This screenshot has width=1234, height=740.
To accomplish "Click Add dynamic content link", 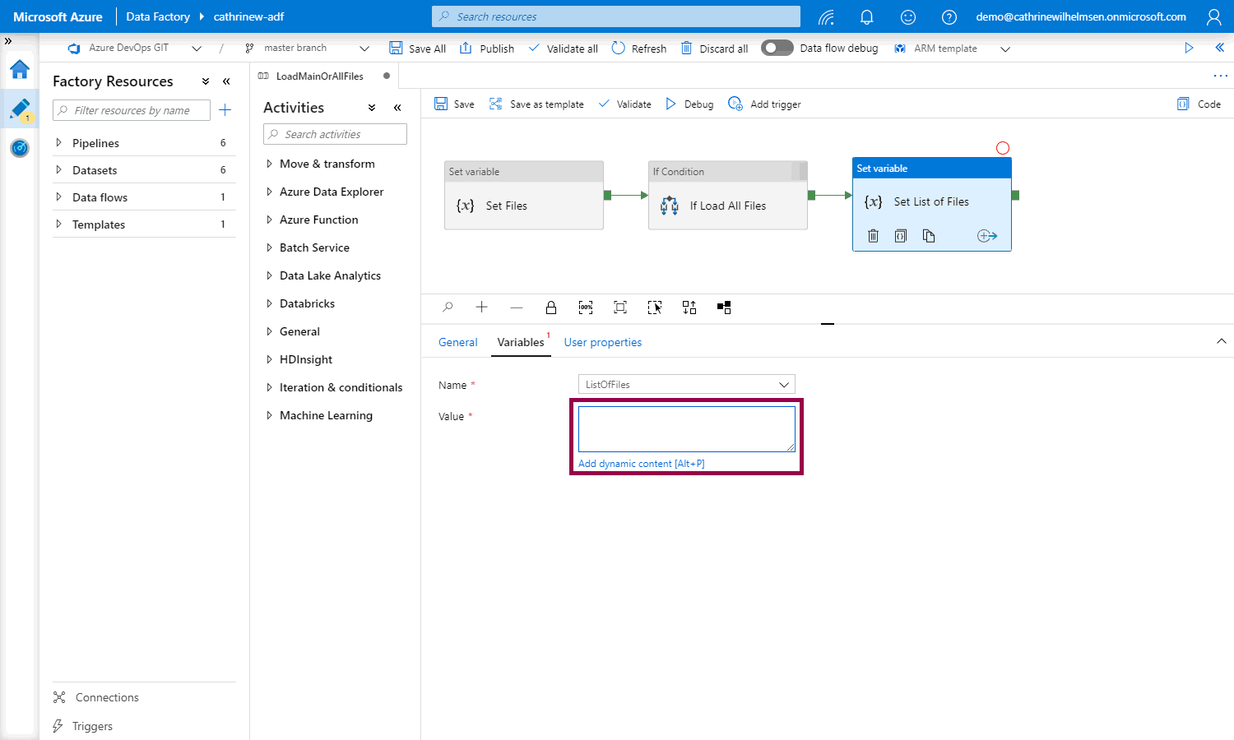I will click(x=641, y=464).
